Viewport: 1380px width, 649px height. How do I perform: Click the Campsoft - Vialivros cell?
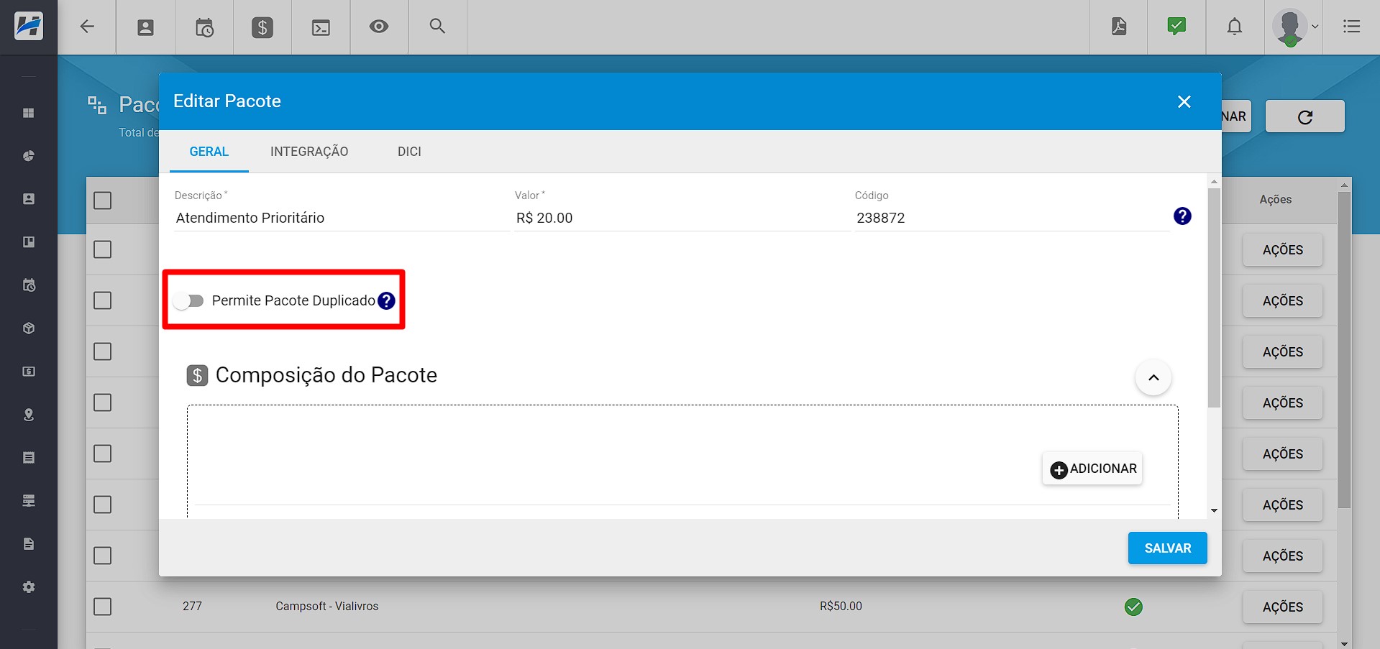click(327, 607)
